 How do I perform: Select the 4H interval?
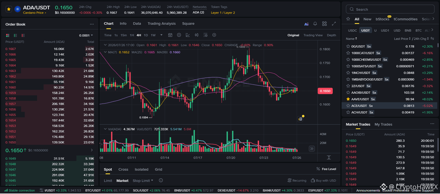(139, 35)
